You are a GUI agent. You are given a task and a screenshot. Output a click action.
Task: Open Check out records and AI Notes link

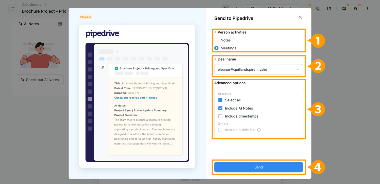(136, 98)
